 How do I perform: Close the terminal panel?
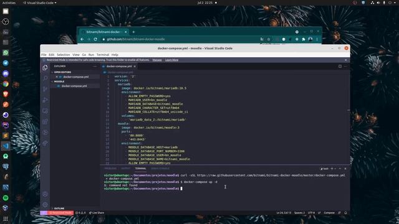pyautogui.click(x=345, y=169)
